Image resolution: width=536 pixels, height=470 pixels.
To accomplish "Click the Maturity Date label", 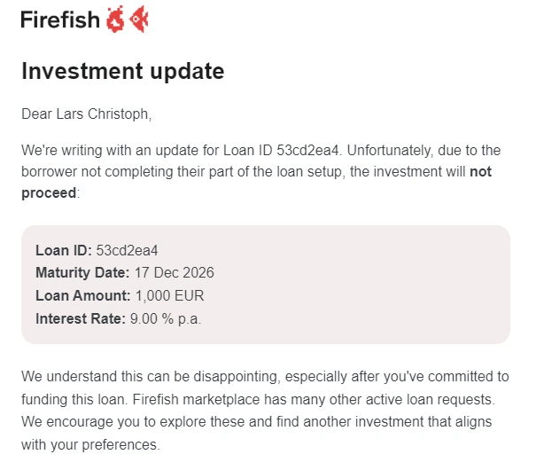I will tap(82, 273).
